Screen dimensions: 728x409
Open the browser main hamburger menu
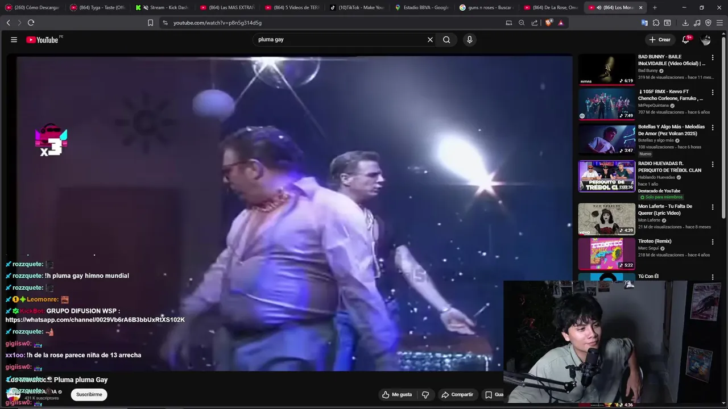pyautogui.click(x=719, y=23)
